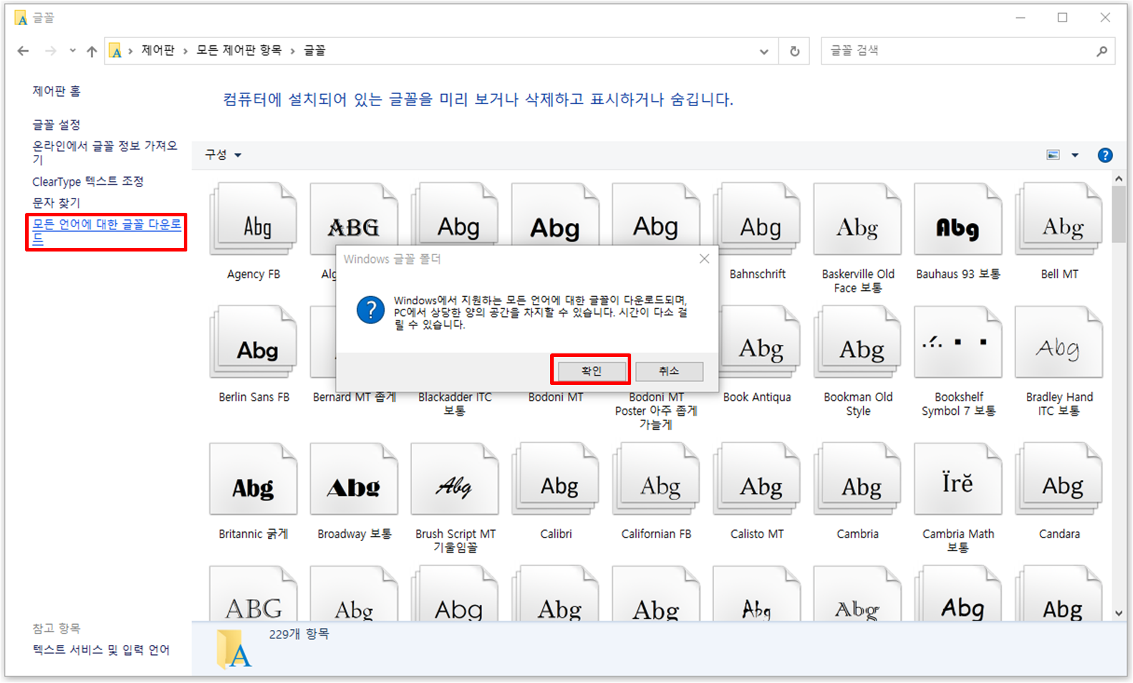Click 글꼴 in the breadcrumb path
Image resolution: width=1133 pixels, height=683 pixels.
[x=314, y=51]
